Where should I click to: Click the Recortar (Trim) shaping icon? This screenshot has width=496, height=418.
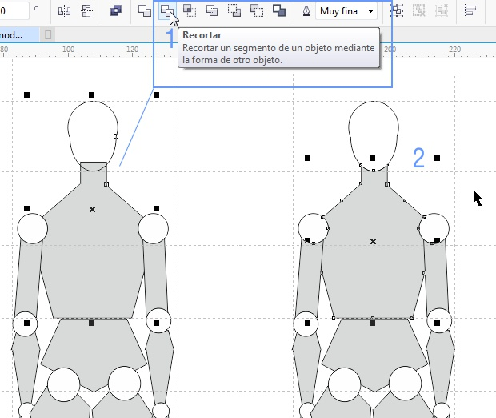(166, 10)
